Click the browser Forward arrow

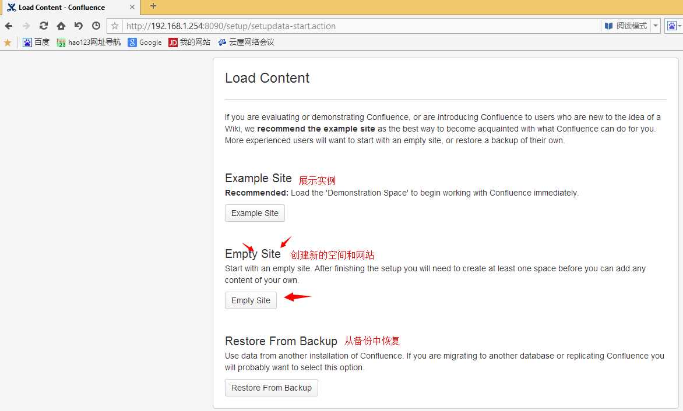[26, 26]
